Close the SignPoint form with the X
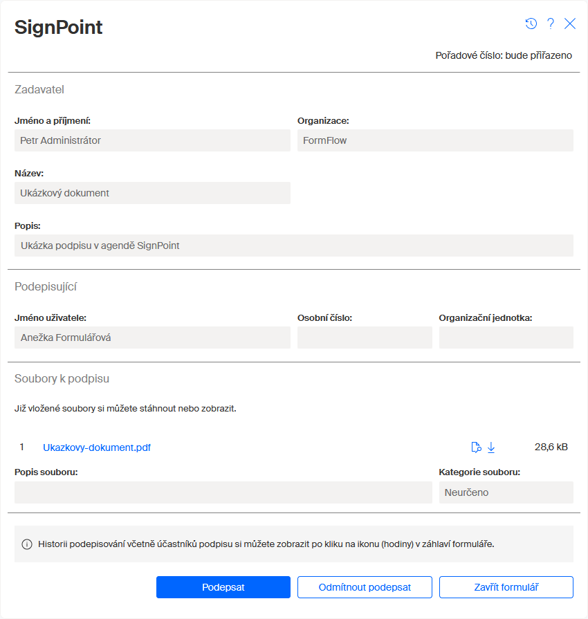This screenshot has width=588, height=619. (x=570, y=24)
